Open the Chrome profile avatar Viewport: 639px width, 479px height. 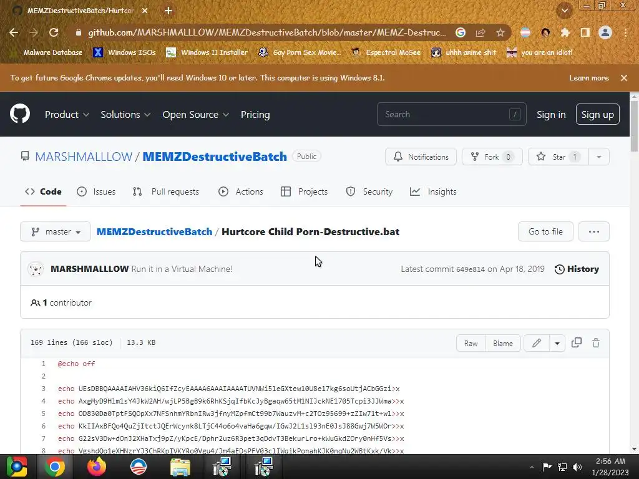(605, 32)
